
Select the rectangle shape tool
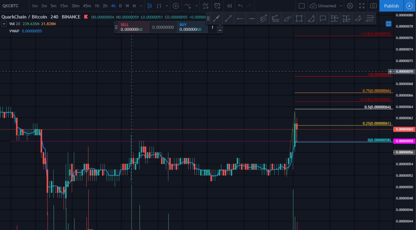click(299, 19)
